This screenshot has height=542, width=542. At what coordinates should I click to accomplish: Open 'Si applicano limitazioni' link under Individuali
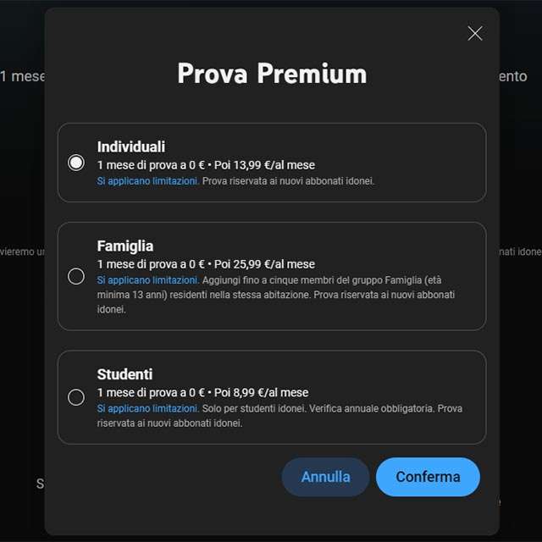[x=146, y=181]
